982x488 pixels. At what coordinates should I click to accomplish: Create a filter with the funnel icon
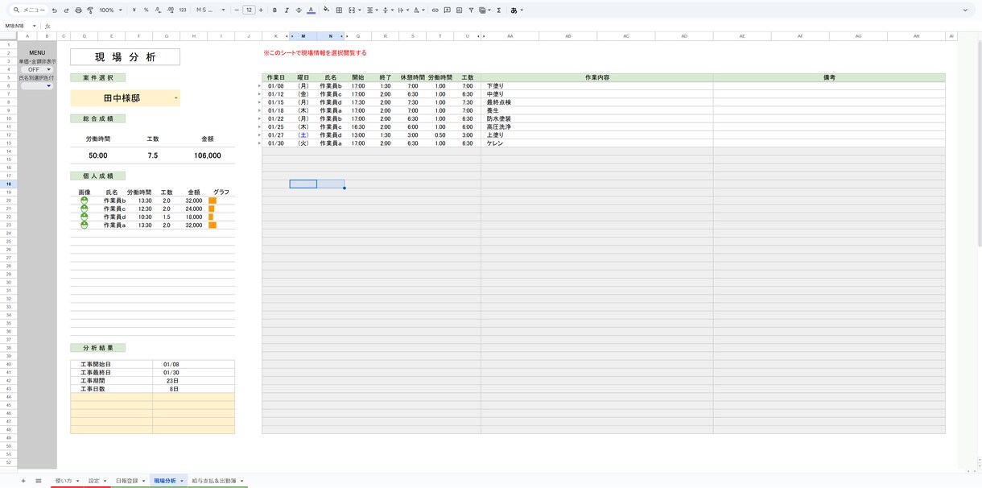coord(471,10)
